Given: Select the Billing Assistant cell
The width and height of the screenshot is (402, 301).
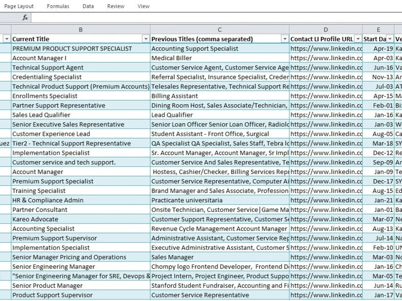Looking at the screenshot, I should tap(220, 96).
